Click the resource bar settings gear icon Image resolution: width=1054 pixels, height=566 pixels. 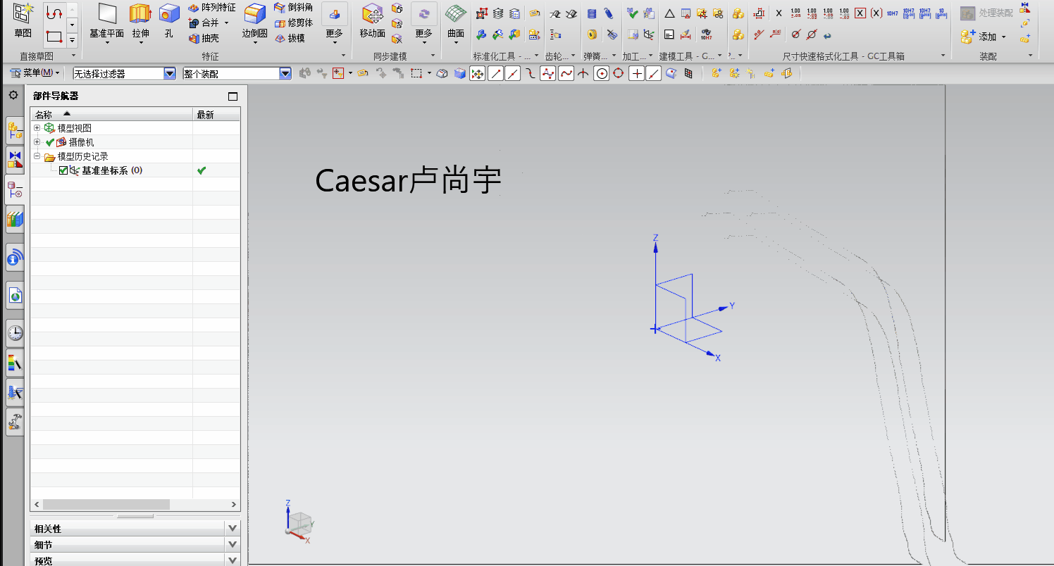click(13, 94)
